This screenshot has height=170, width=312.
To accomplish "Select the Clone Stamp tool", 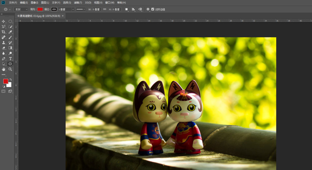I will pos(4,43).
